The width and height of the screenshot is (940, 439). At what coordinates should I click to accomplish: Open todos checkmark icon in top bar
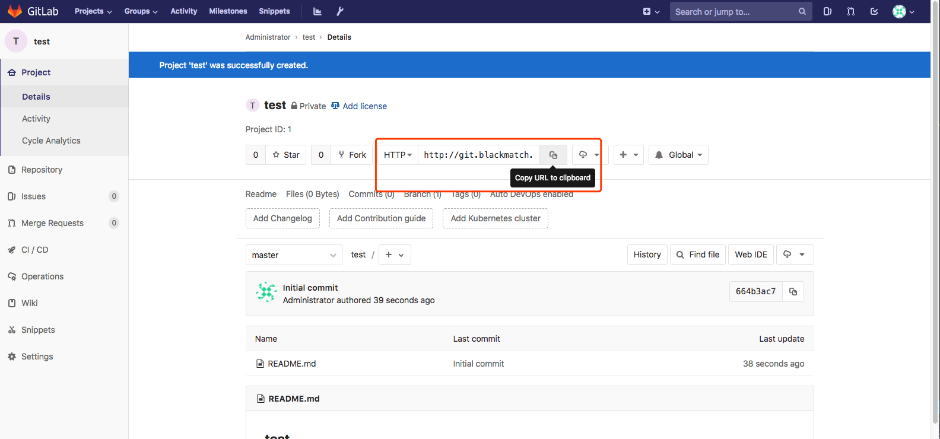[874, 11]
